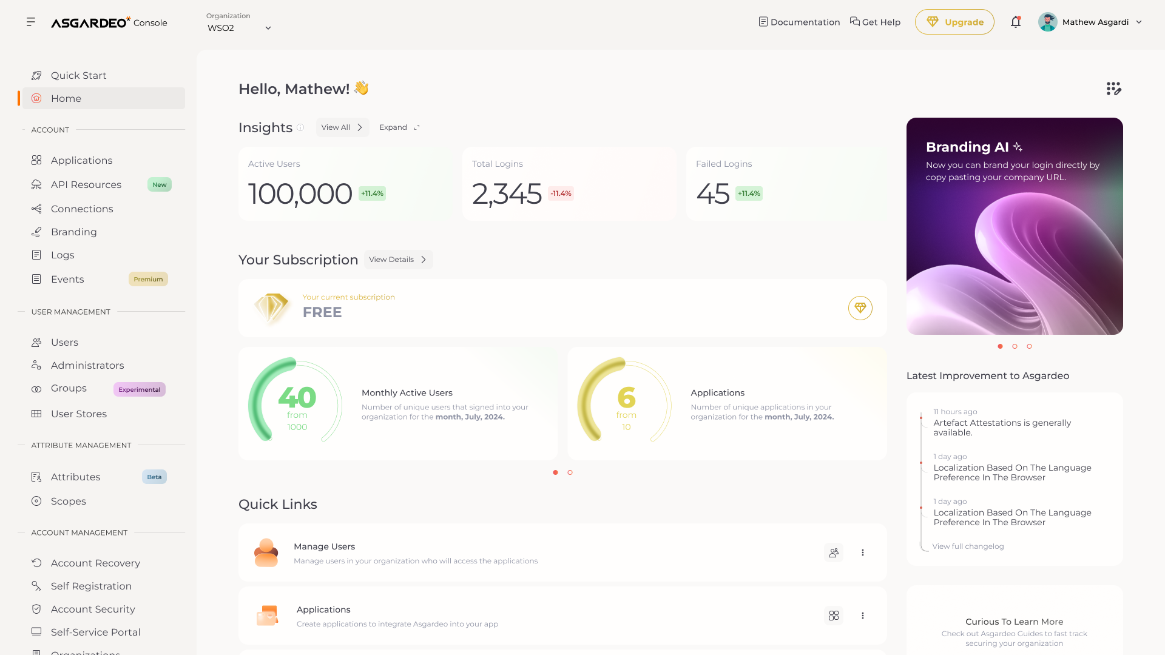Click the Self Registration key icon
This screenshot has width=1165, height=655.
point(36,586)
